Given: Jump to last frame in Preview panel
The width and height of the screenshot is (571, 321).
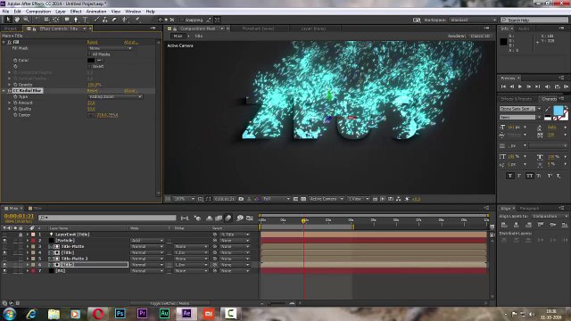Looking at the screenshot, I should [x=538, y=86].
